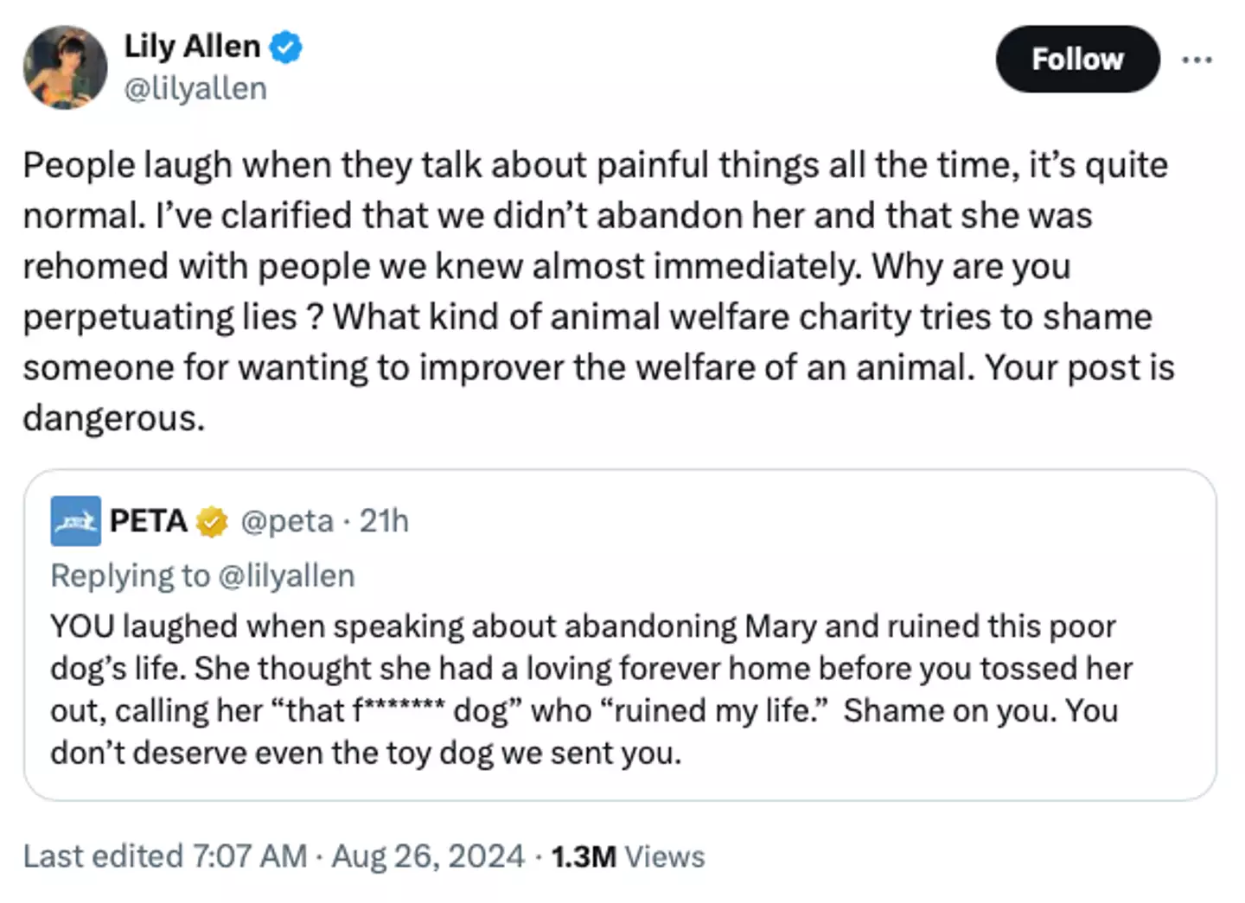View edit history via 'Last edited' label
This screenshot has width=1245, height=903.
click(x=102, y=856)
